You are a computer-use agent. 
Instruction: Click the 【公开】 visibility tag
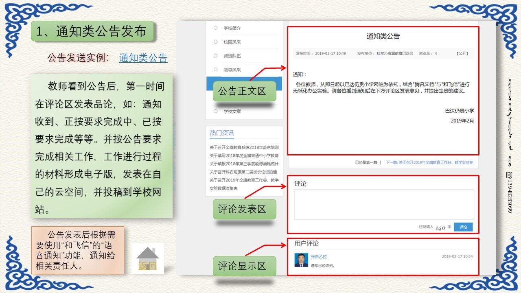tap(462, 53)
